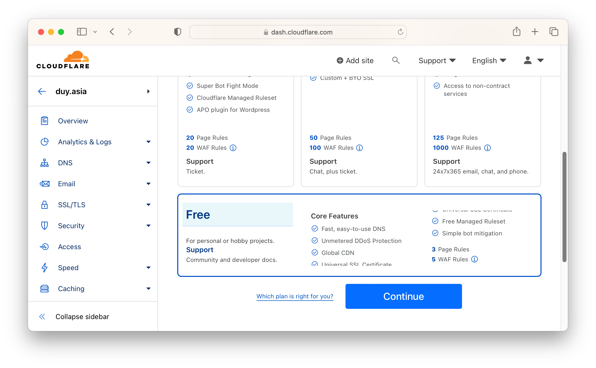This screenshot has height=368, width=596.
Task: Click Collapse sidebar at the bottom
Action: click(x=82, y=316)
